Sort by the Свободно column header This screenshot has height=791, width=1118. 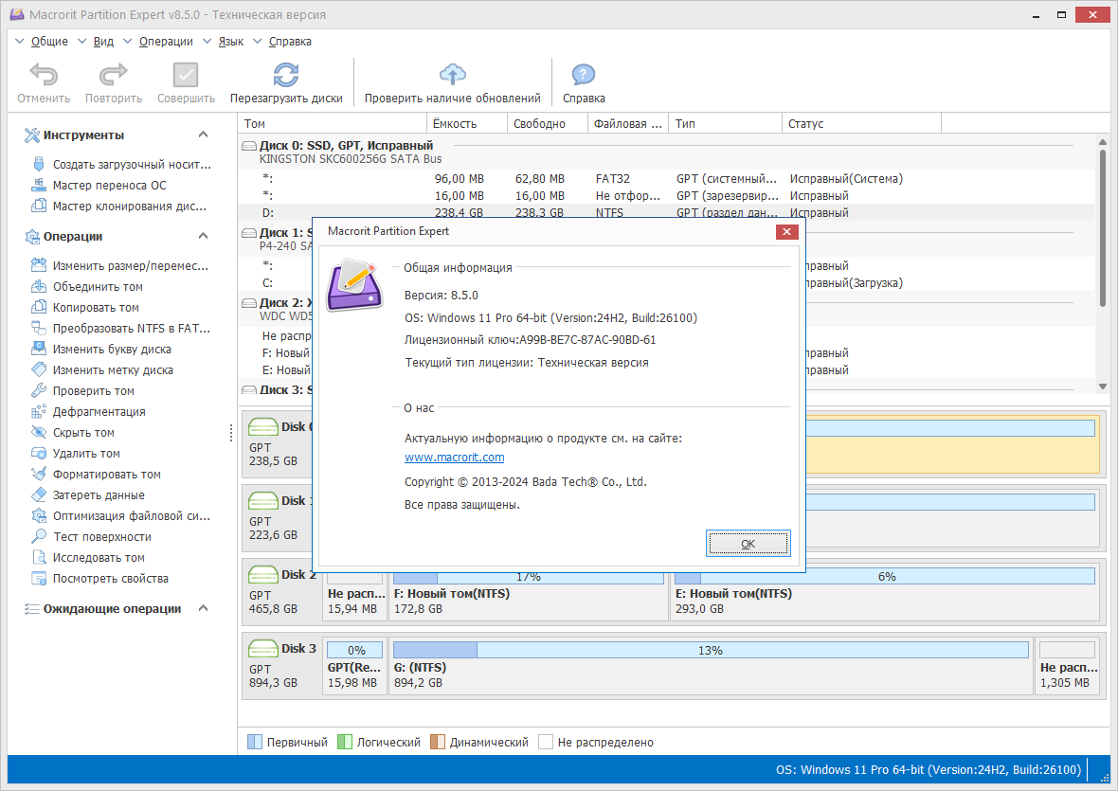click(548, 123)
